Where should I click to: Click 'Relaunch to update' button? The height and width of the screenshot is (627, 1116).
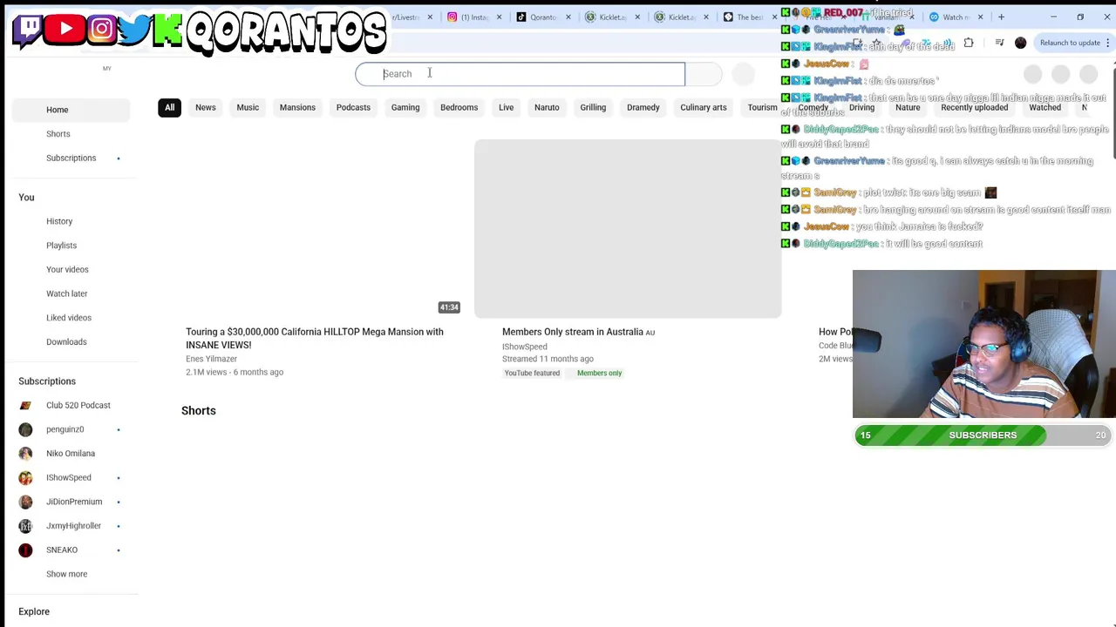[1070, 43]
